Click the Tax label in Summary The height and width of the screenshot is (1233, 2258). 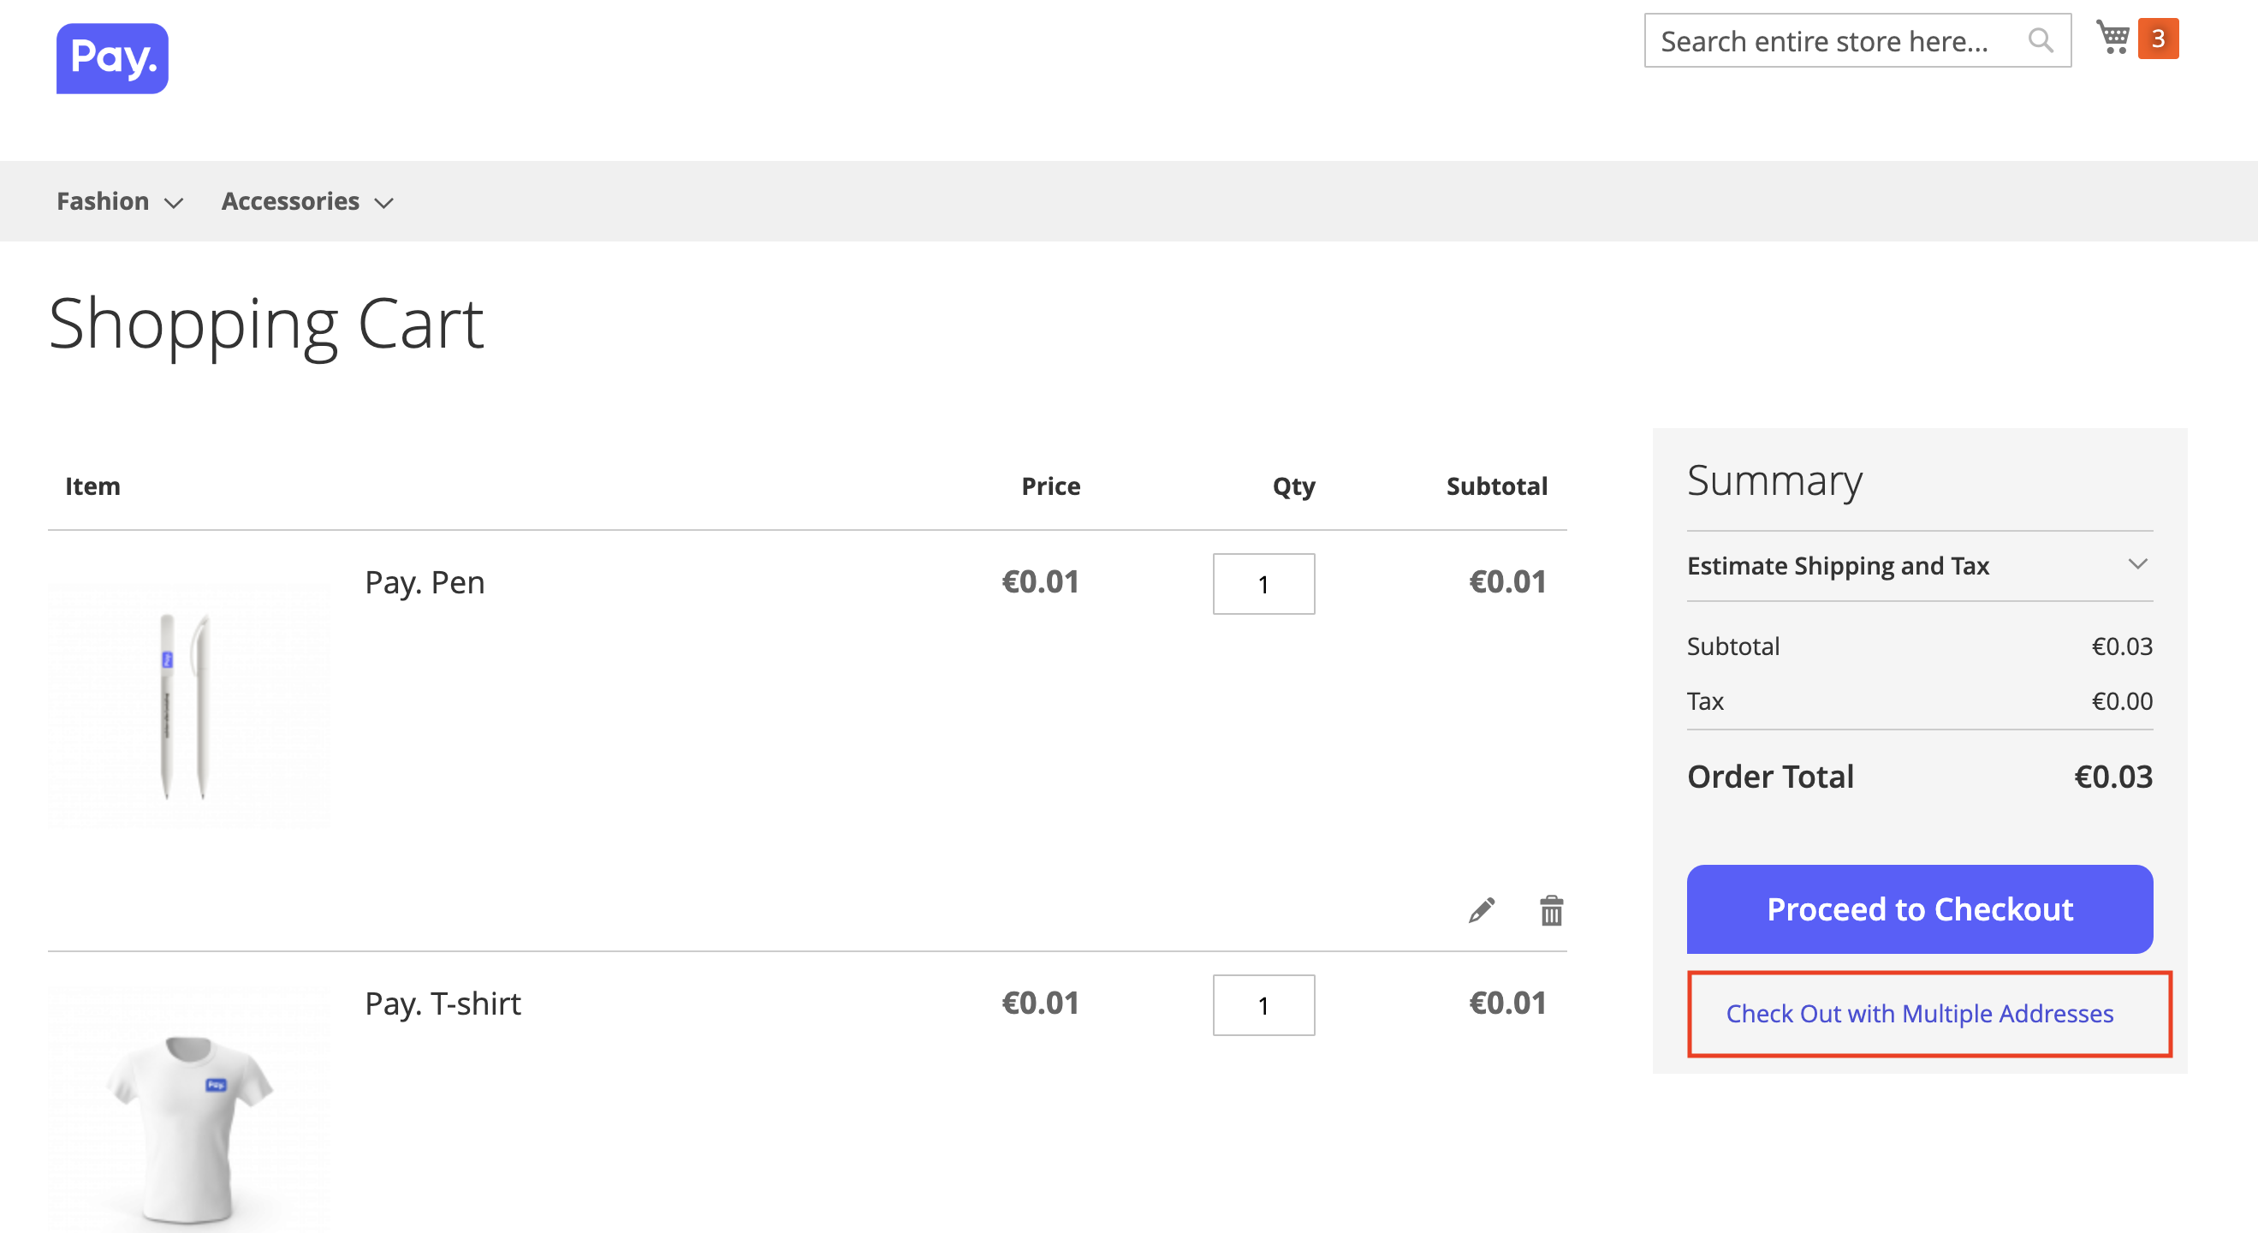tap(1706, 701)
